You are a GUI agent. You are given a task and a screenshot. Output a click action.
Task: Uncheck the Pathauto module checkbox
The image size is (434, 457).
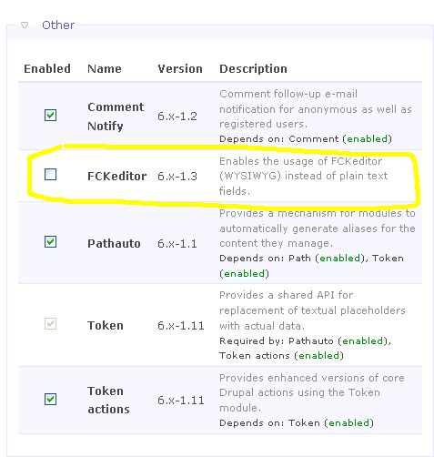pos(50,242)
